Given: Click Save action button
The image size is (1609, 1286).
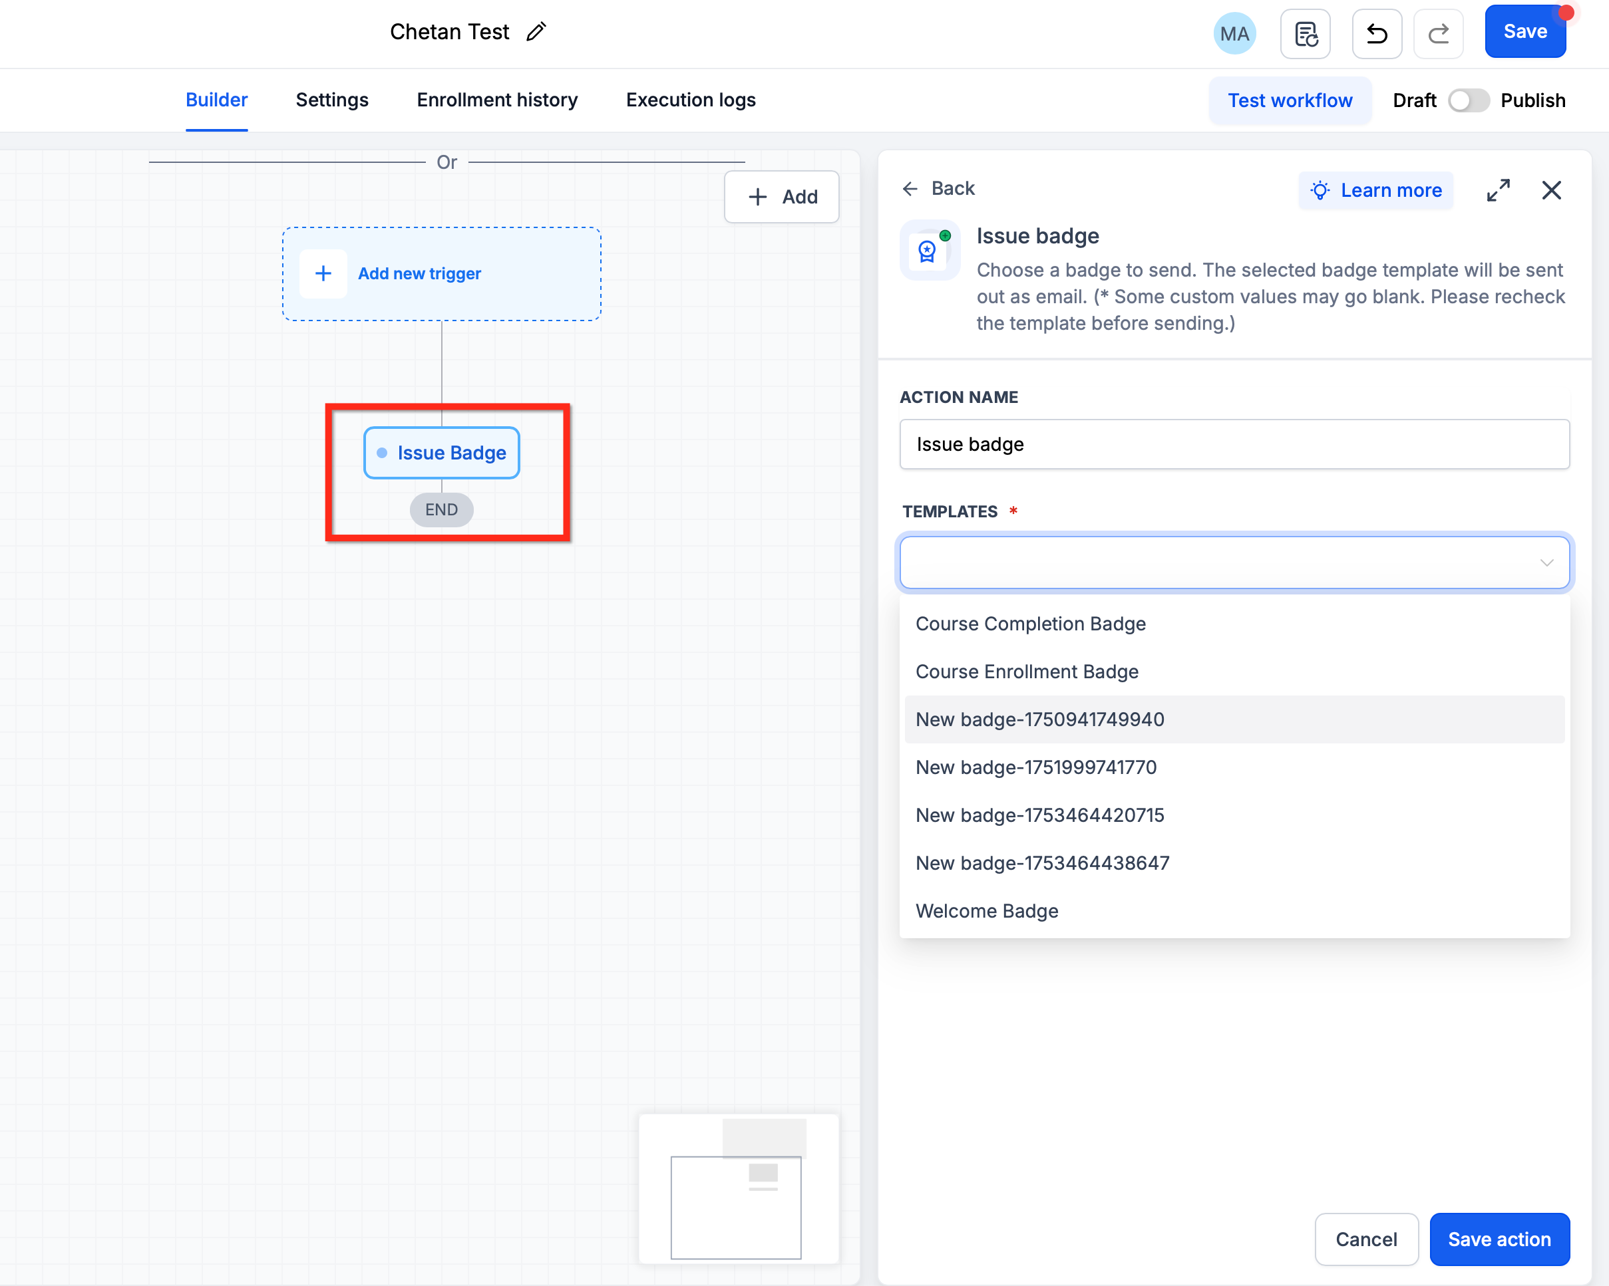Looking at the screenshot, I should [1499, 1239].
